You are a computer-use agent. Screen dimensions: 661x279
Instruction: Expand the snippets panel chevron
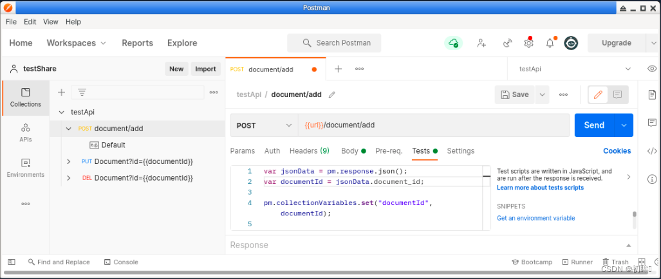(x=629, y=177)
